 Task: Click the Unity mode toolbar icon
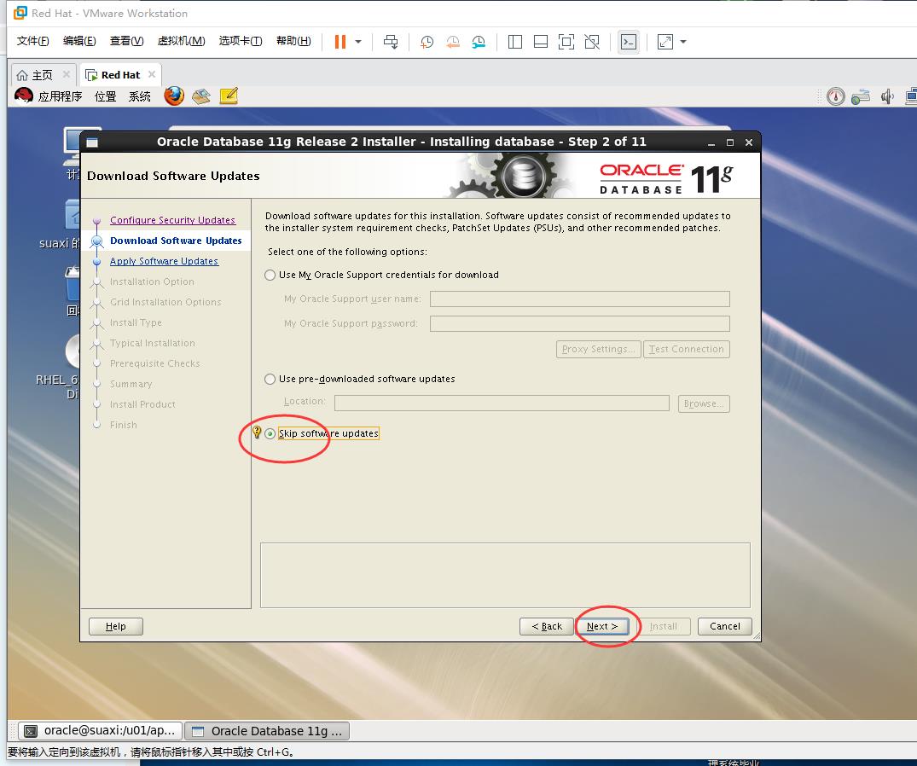point(592,42)
